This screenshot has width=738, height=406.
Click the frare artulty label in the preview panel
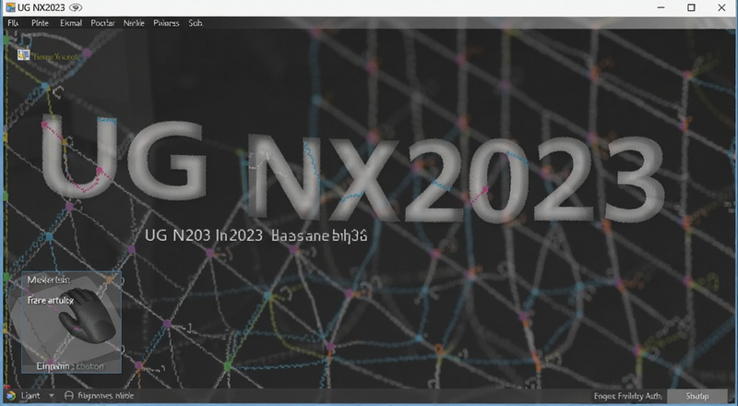click(51, 300)
